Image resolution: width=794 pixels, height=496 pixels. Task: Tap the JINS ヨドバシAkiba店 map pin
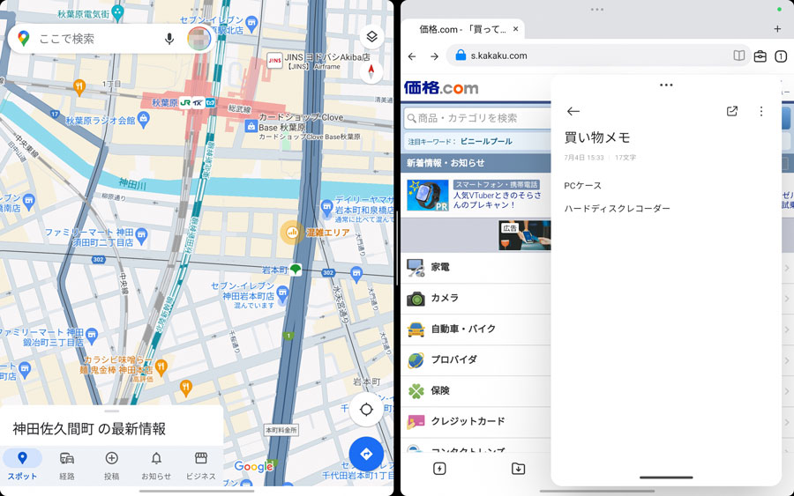(x=274, y=61)
